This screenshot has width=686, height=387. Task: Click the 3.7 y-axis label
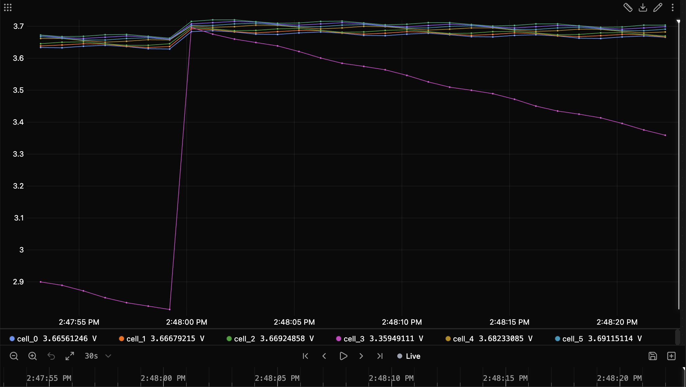[x=18, y=26]
